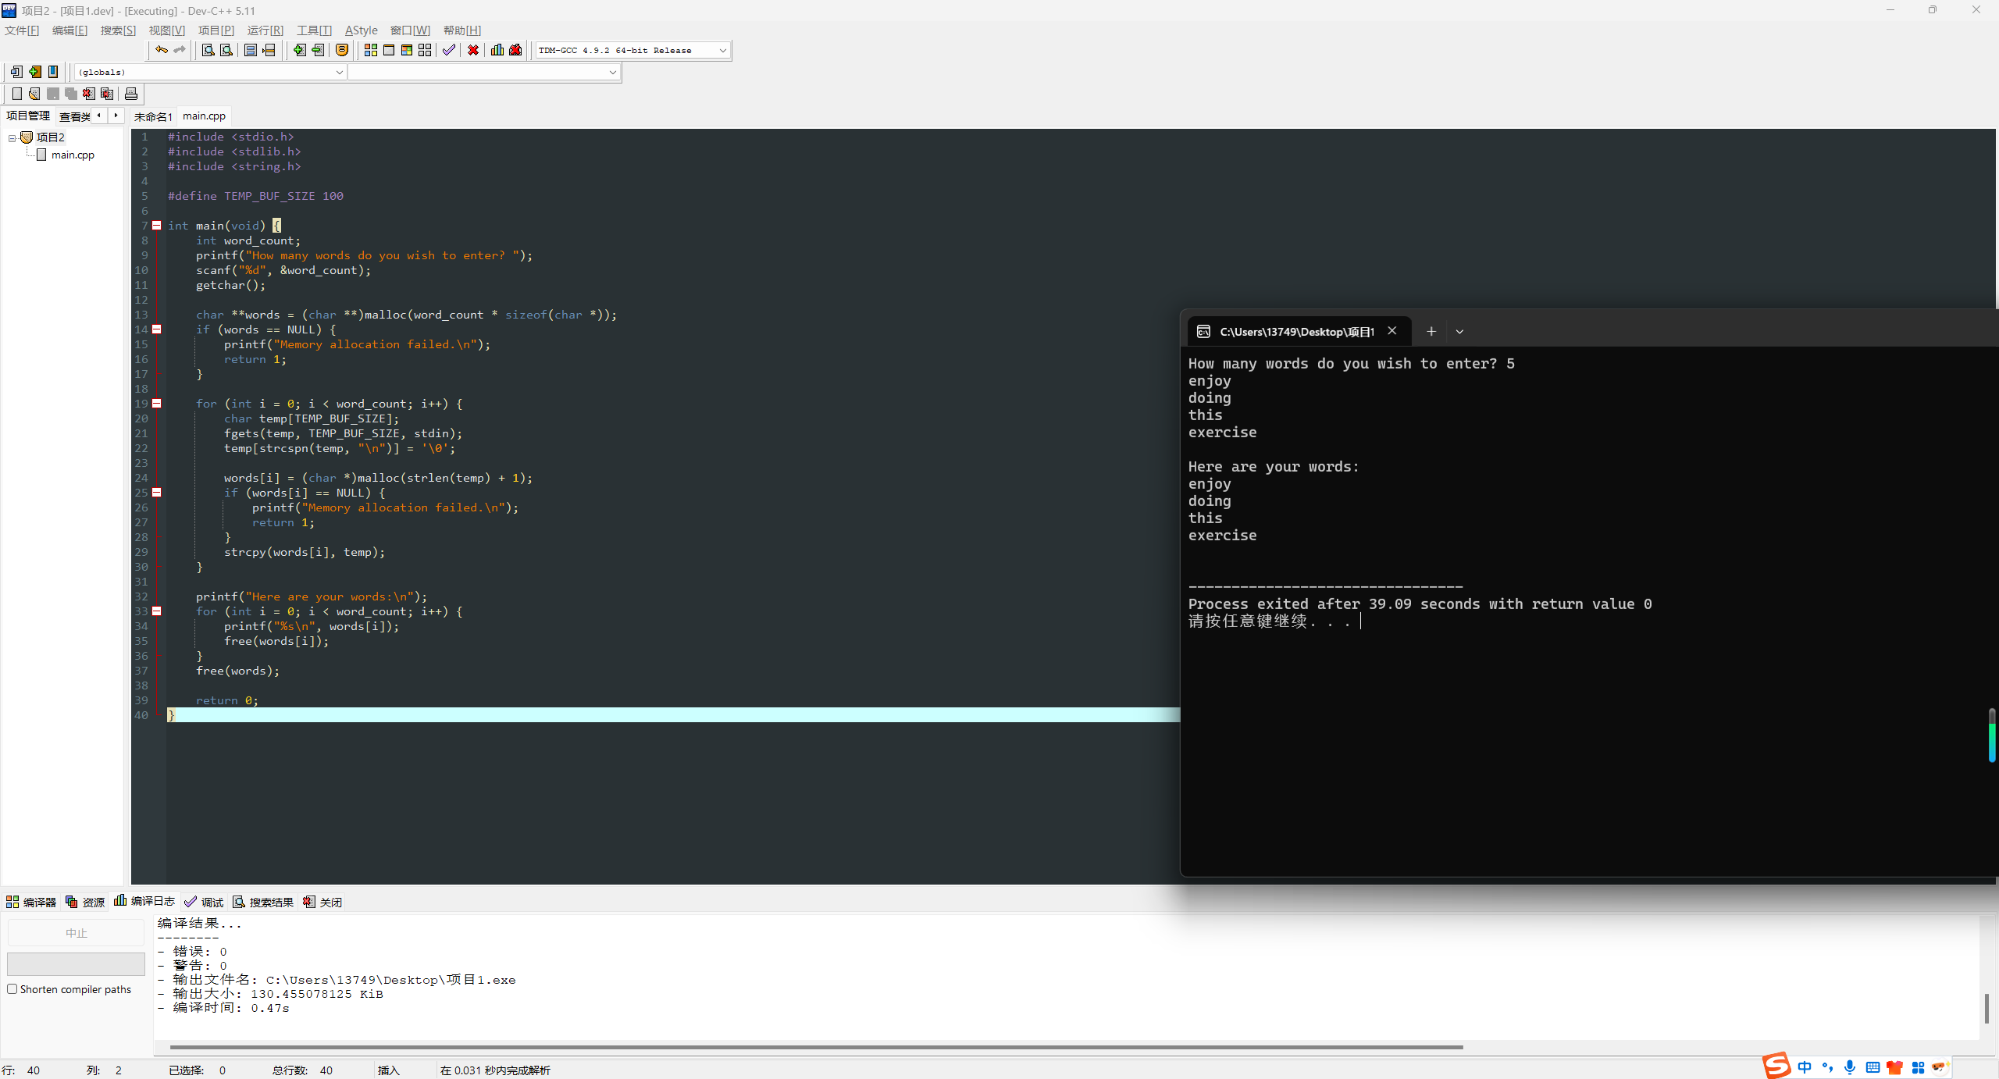Click the purple checkmark syntax check icon
Viewport: 1999px width, 1079px height.
point(449,50)
